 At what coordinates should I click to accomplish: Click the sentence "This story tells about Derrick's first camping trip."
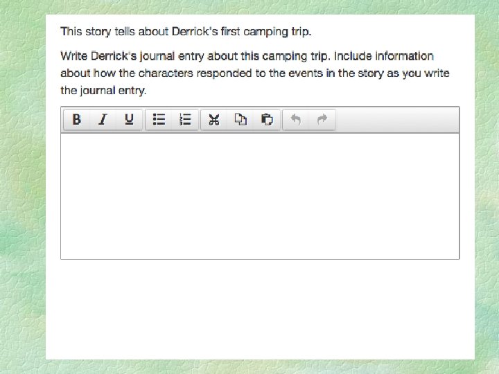click(x=186, y=31)
